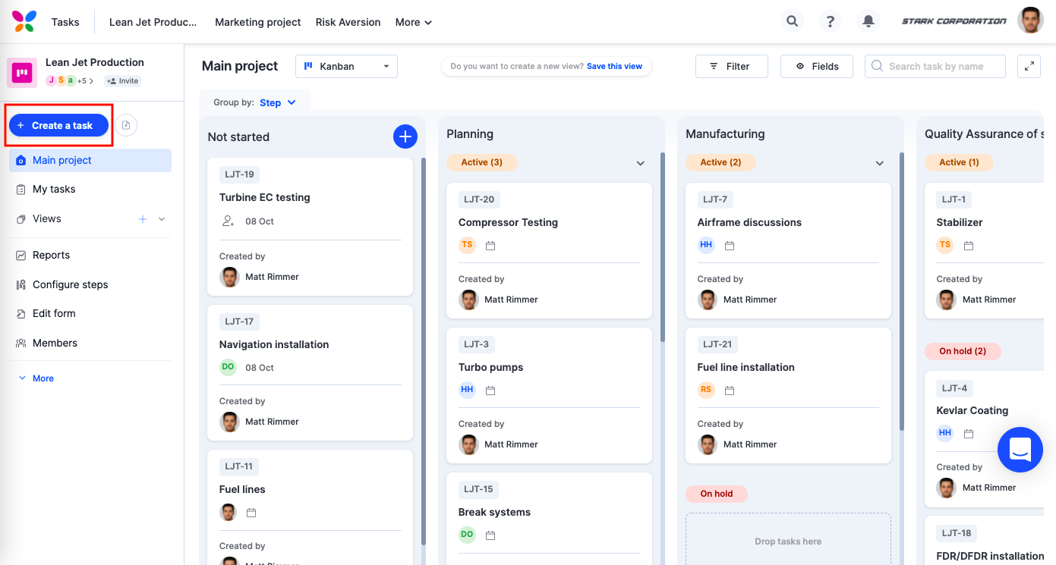
Task: Click the calendar icon on Compressor Testing card
Action: click(x=490, y=246)
